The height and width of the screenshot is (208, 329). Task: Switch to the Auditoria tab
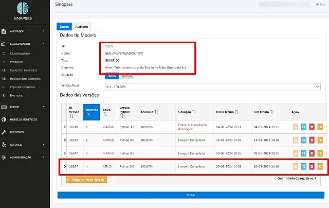82,27
